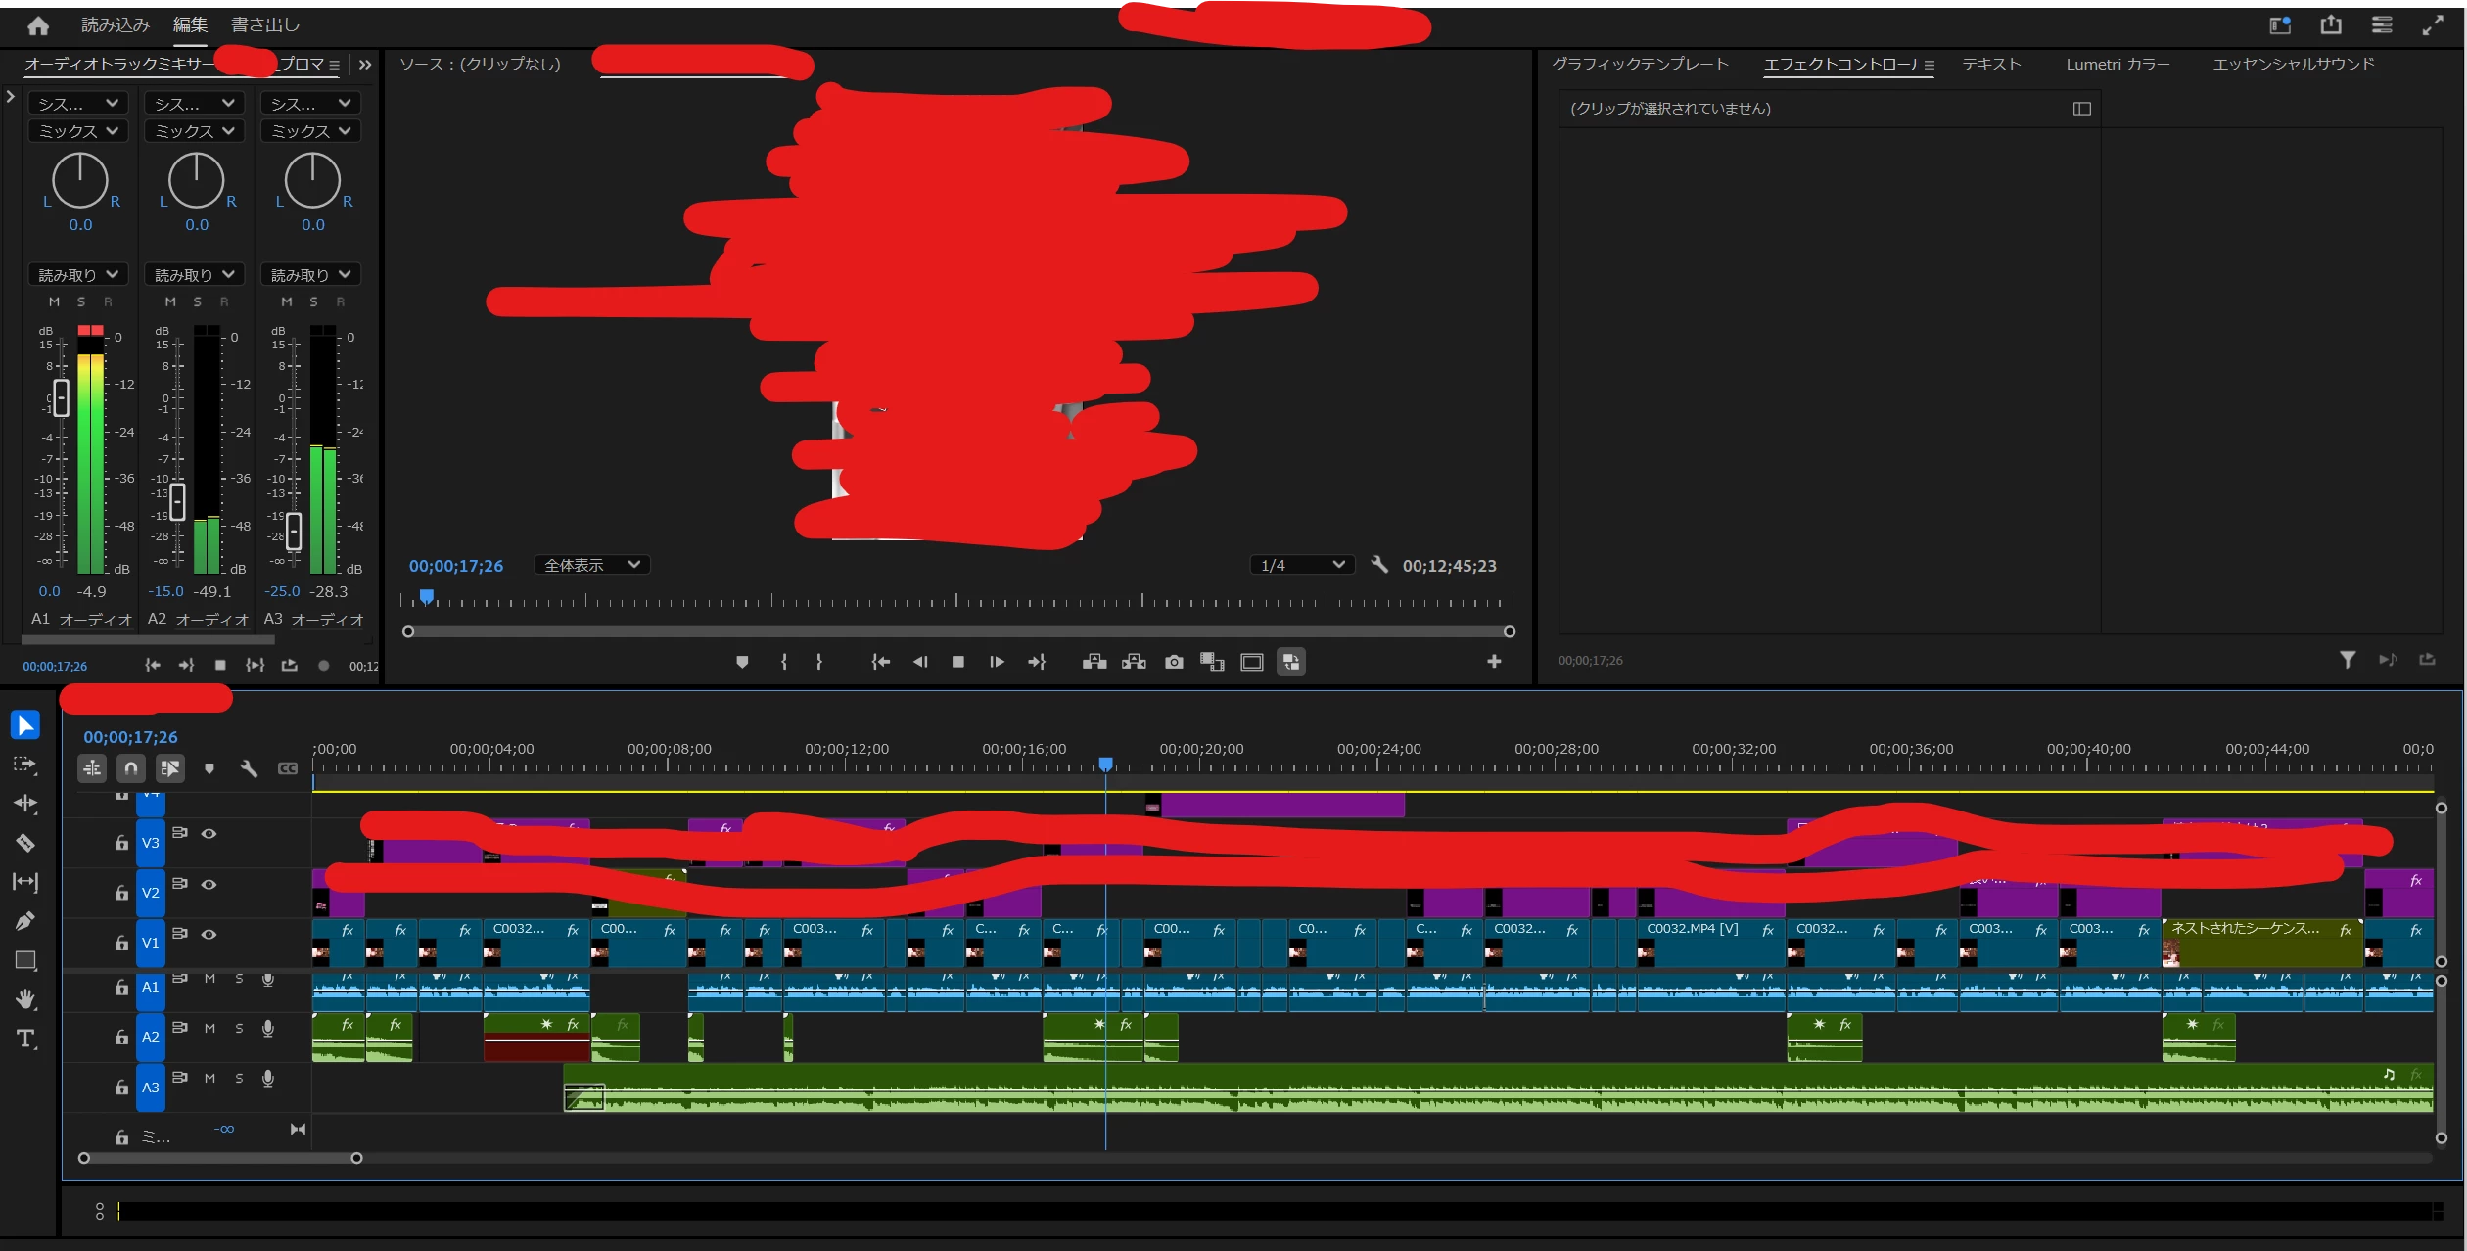Select the Type tool

tap(25, 1039)
